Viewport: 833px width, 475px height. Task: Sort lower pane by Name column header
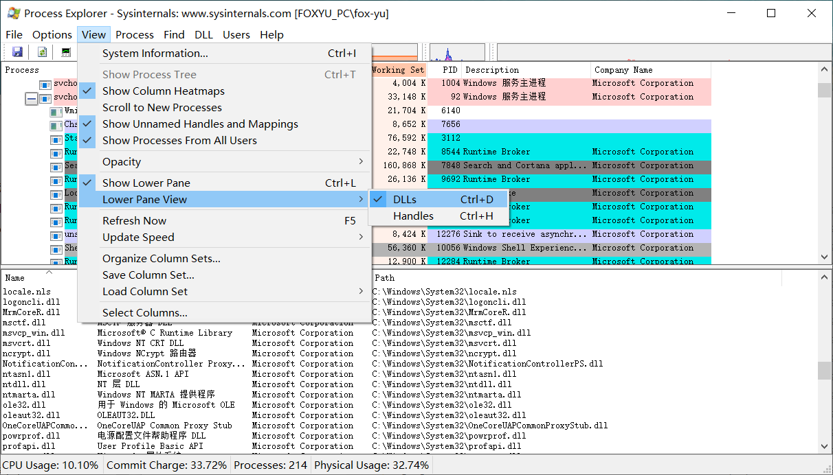coord(40,277)
